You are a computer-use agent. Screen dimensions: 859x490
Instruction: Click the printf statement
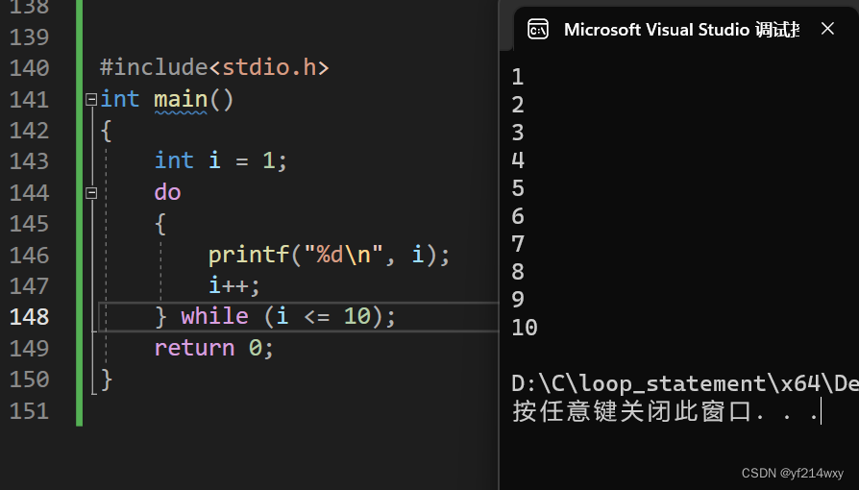coord(329,255)
